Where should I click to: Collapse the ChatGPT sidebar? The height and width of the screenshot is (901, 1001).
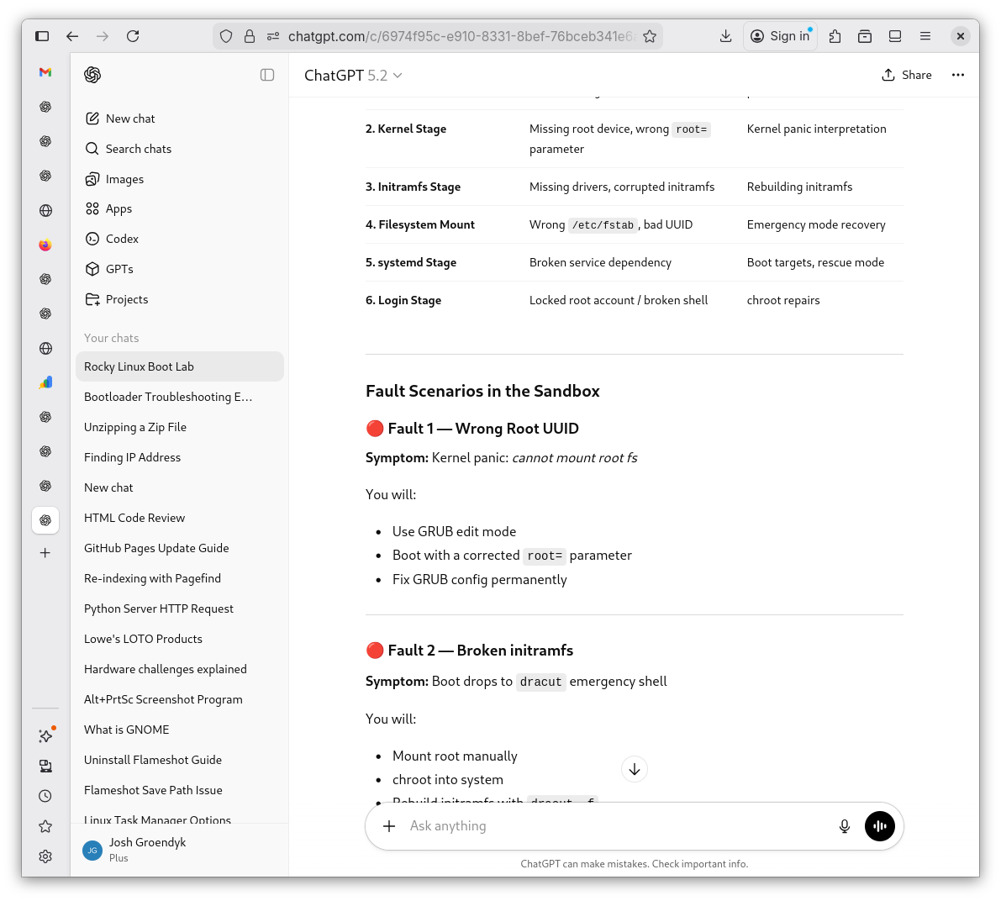267,75
